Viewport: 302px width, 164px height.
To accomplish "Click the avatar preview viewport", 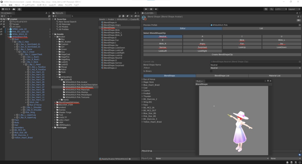I will coord(234,120).
